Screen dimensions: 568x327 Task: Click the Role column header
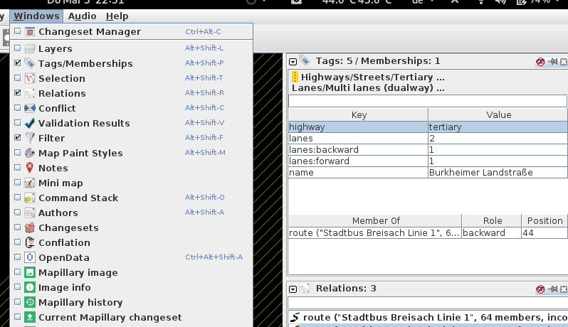click(492, 220)
